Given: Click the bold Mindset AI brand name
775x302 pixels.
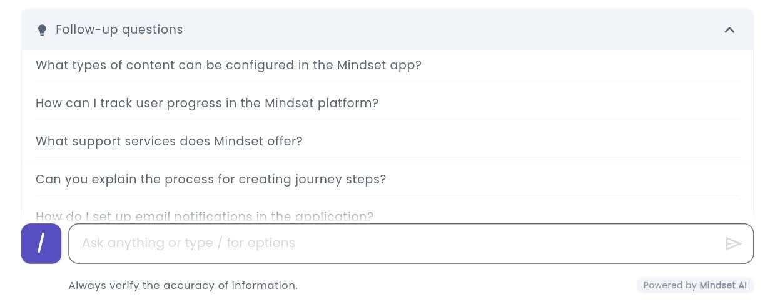Looking at the screenshot, I should coord(723,285).
